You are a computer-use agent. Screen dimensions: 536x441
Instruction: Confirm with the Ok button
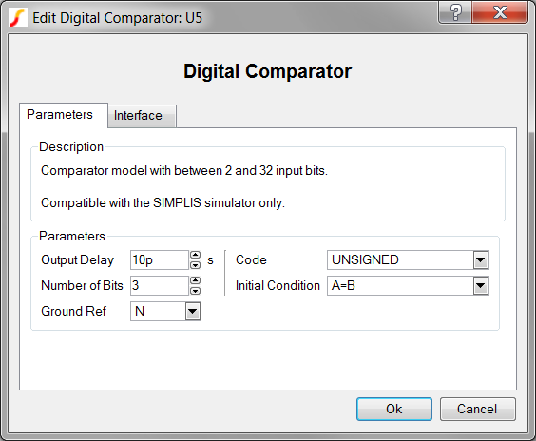[x=394, y=409]
